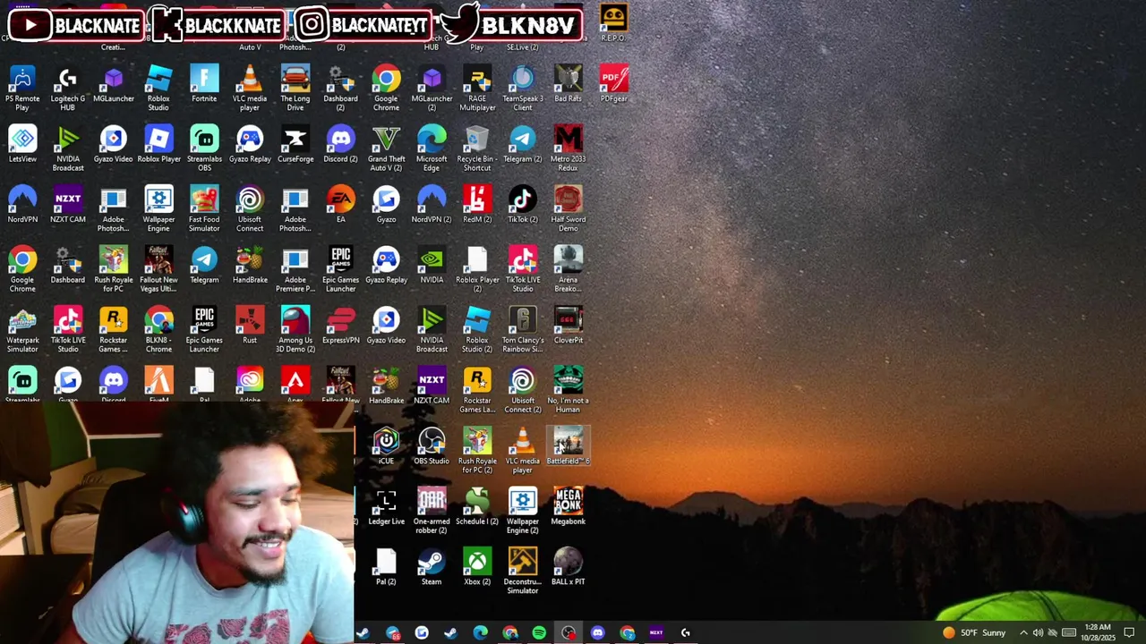Viewport: 1146px width, 644px height.
Task: Select the BALL x PIT desktop icon
Action: click(x=569, y=567)
